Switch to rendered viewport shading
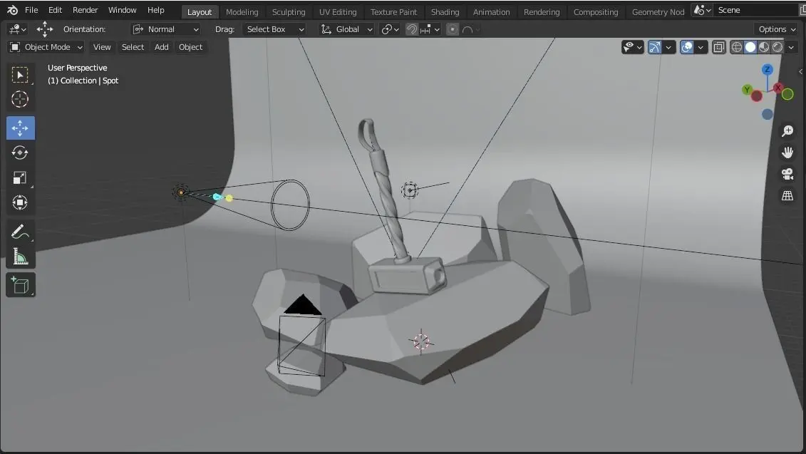Image resolution: width=806 pixels, height=454 pixels. [x=777, y=47]
